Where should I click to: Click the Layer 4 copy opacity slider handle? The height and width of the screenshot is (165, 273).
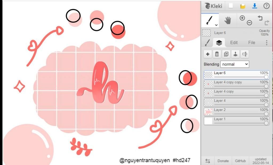pyautogui.click(x=266, y=95)
